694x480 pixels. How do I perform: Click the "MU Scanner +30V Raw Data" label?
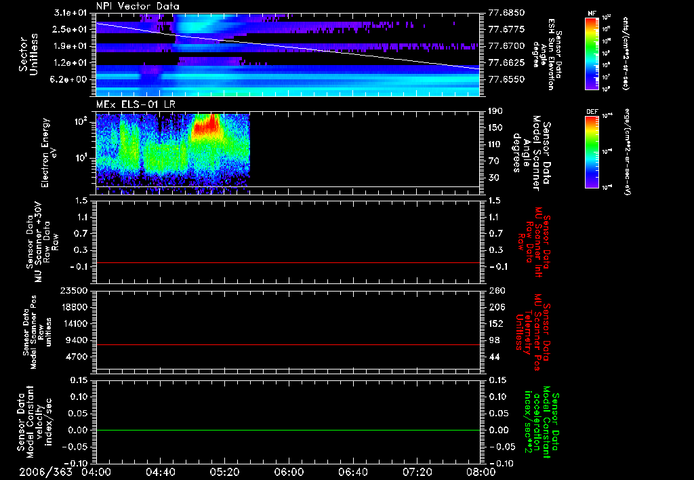click(x=43, y=242)
